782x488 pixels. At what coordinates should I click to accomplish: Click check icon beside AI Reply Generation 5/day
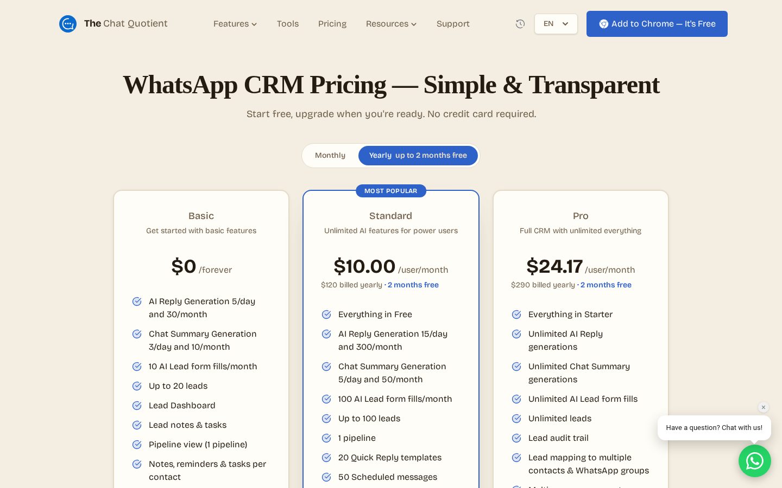click(x=137, y=301)
